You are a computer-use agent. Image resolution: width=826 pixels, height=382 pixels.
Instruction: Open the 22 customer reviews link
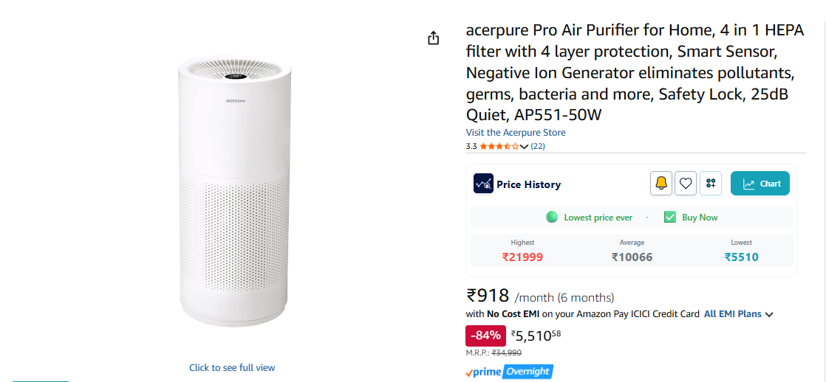(538, 146)
